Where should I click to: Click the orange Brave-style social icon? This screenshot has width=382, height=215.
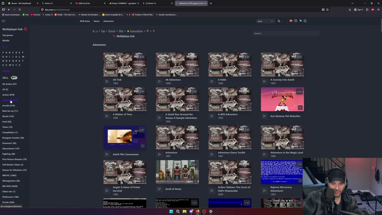coord(291,21)
